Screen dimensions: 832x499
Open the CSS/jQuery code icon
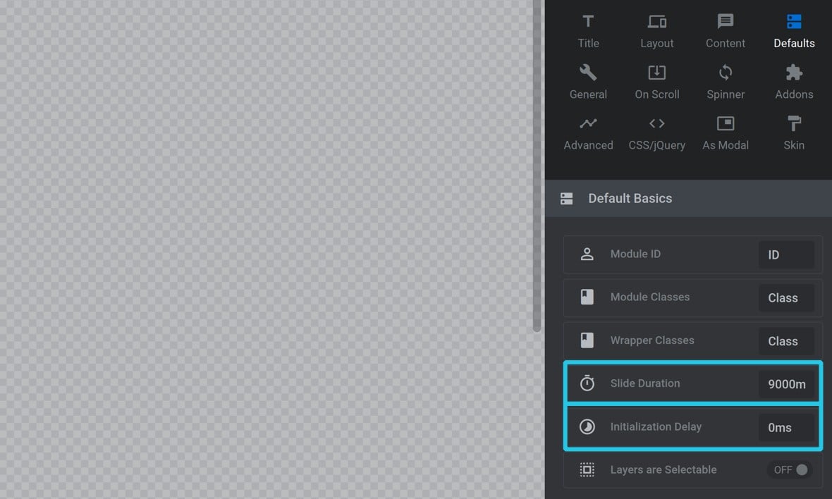[x=657, y=123]
